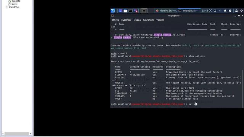244x137 pixels.
Task: Click the DEPTH option name
Action: 119,72
